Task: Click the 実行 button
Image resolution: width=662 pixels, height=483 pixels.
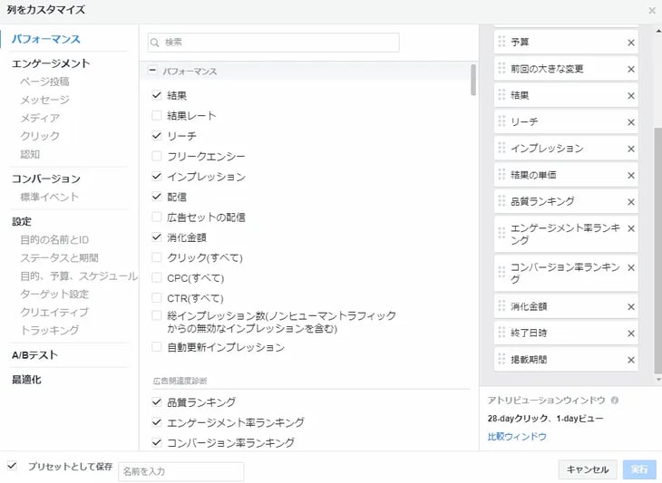Action: [x=639, y=469]
